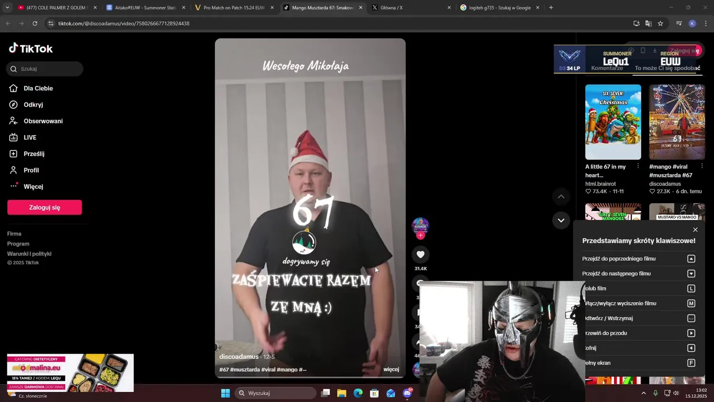
Task: Expand the caption with więcej
Action: (x=391, y=370)
